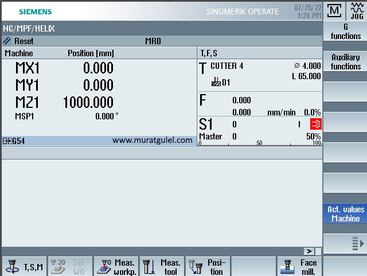Open the Auxiliary functions softkey
Viewport: 367px width, 276px height.
[345, 61]
